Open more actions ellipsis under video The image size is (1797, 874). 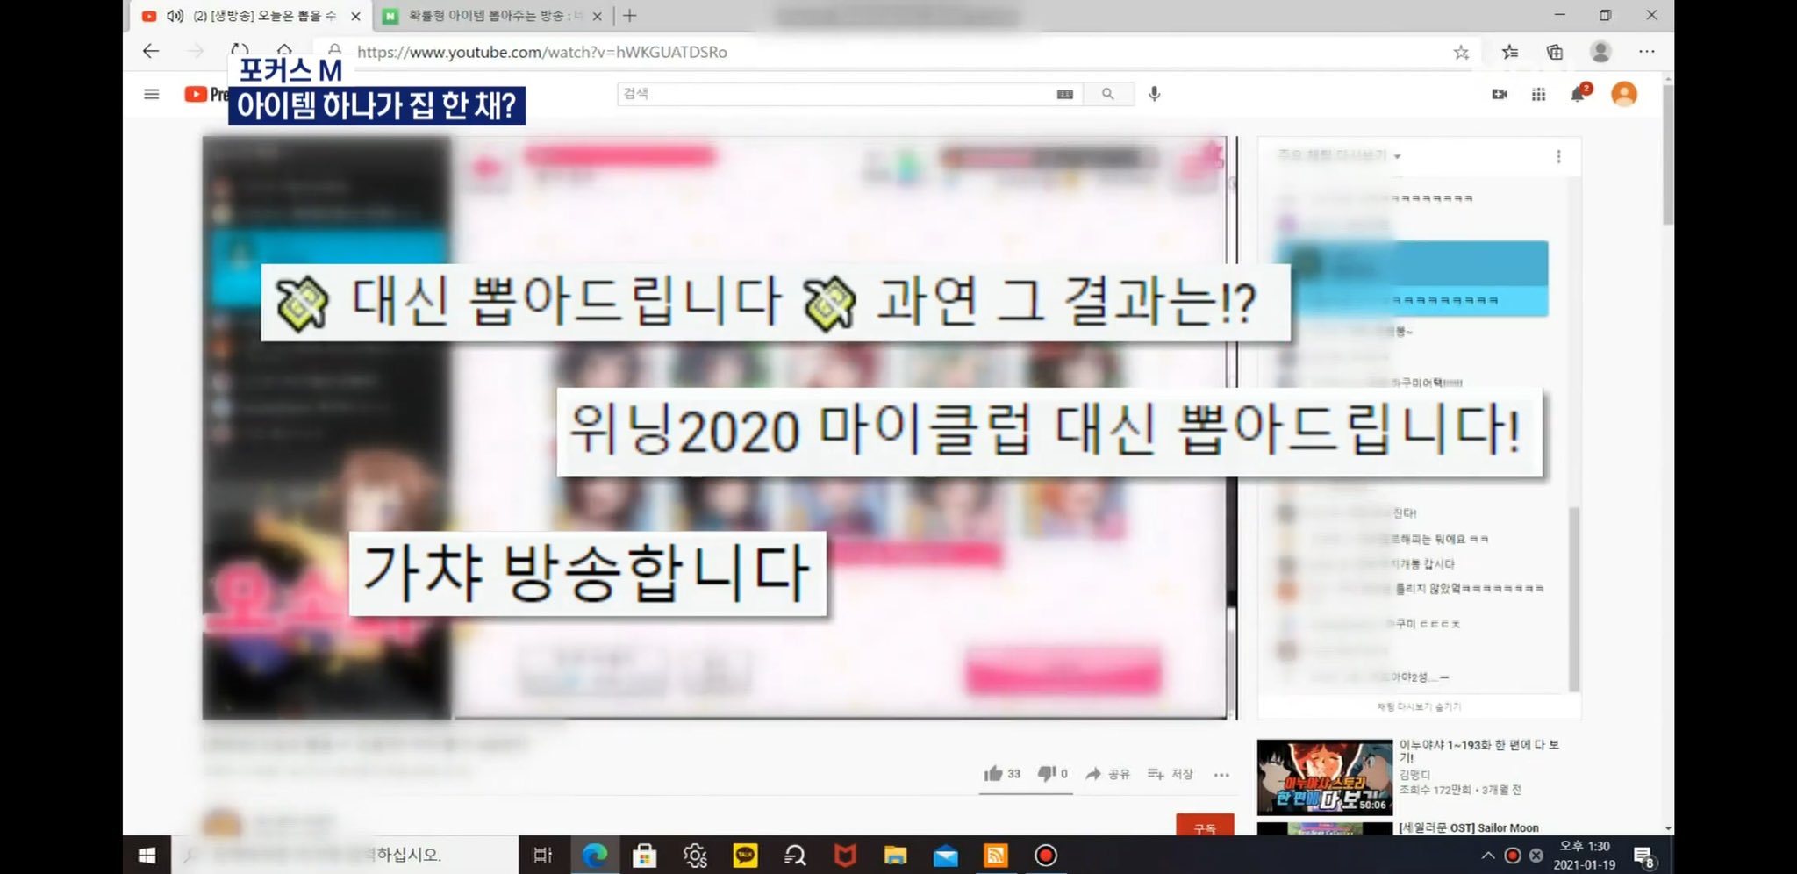click(1221, 774)
